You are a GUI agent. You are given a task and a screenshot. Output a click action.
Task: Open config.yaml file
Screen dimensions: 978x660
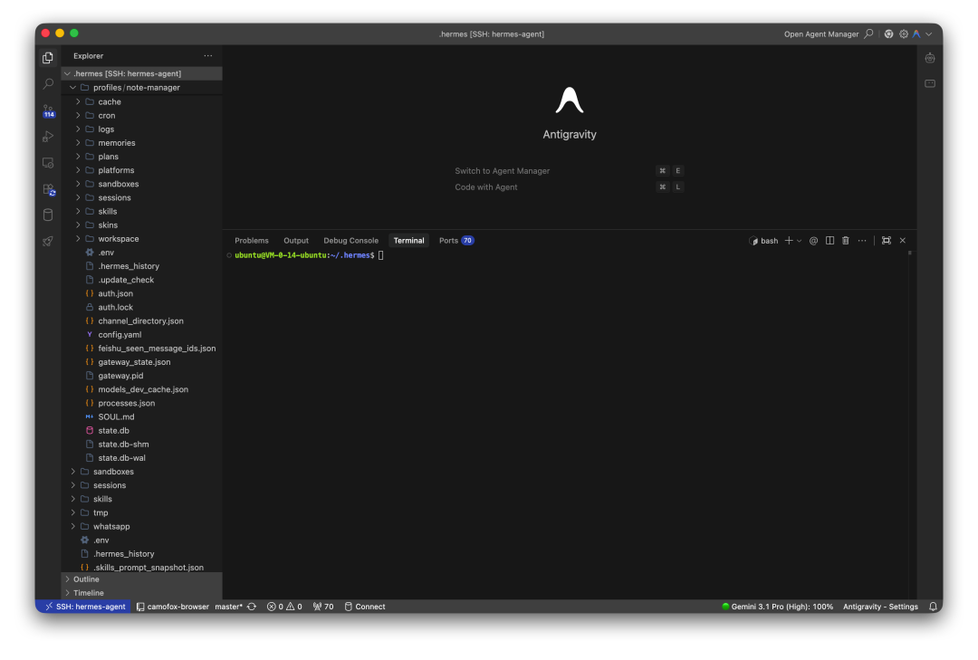(141, 335)
